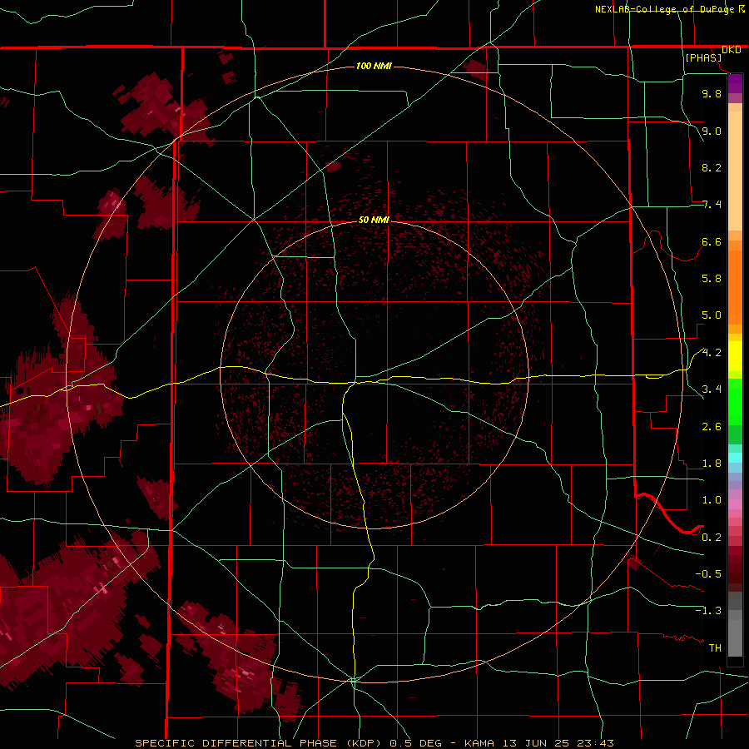Click the 4.2 scale value
Viewport: 749px width, 749px height.
[712, 353]
